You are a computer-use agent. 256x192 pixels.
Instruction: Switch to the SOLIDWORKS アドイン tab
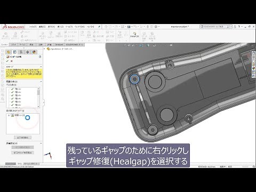74,45
